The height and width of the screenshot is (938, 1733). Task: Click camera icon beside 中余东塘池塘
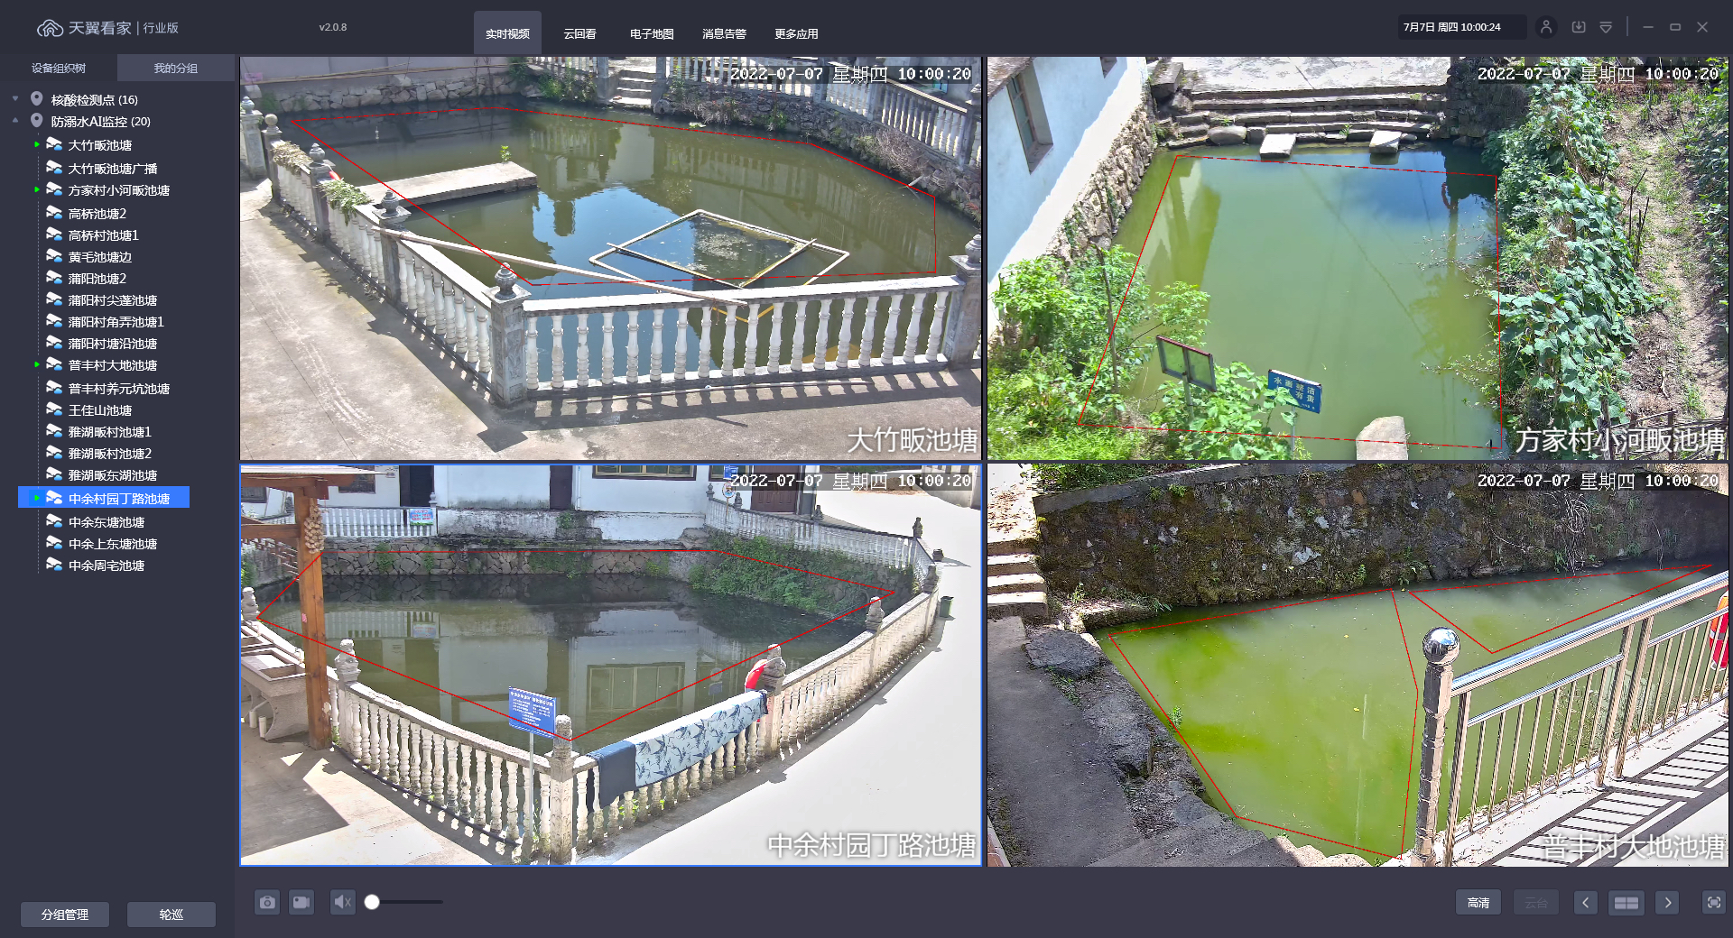coord(54,521)
